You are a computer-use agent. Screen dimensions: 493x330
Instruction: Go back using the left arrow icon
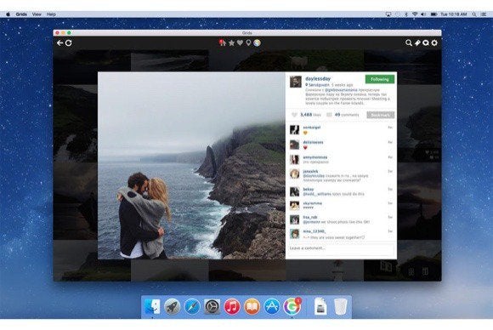(59, 43)
